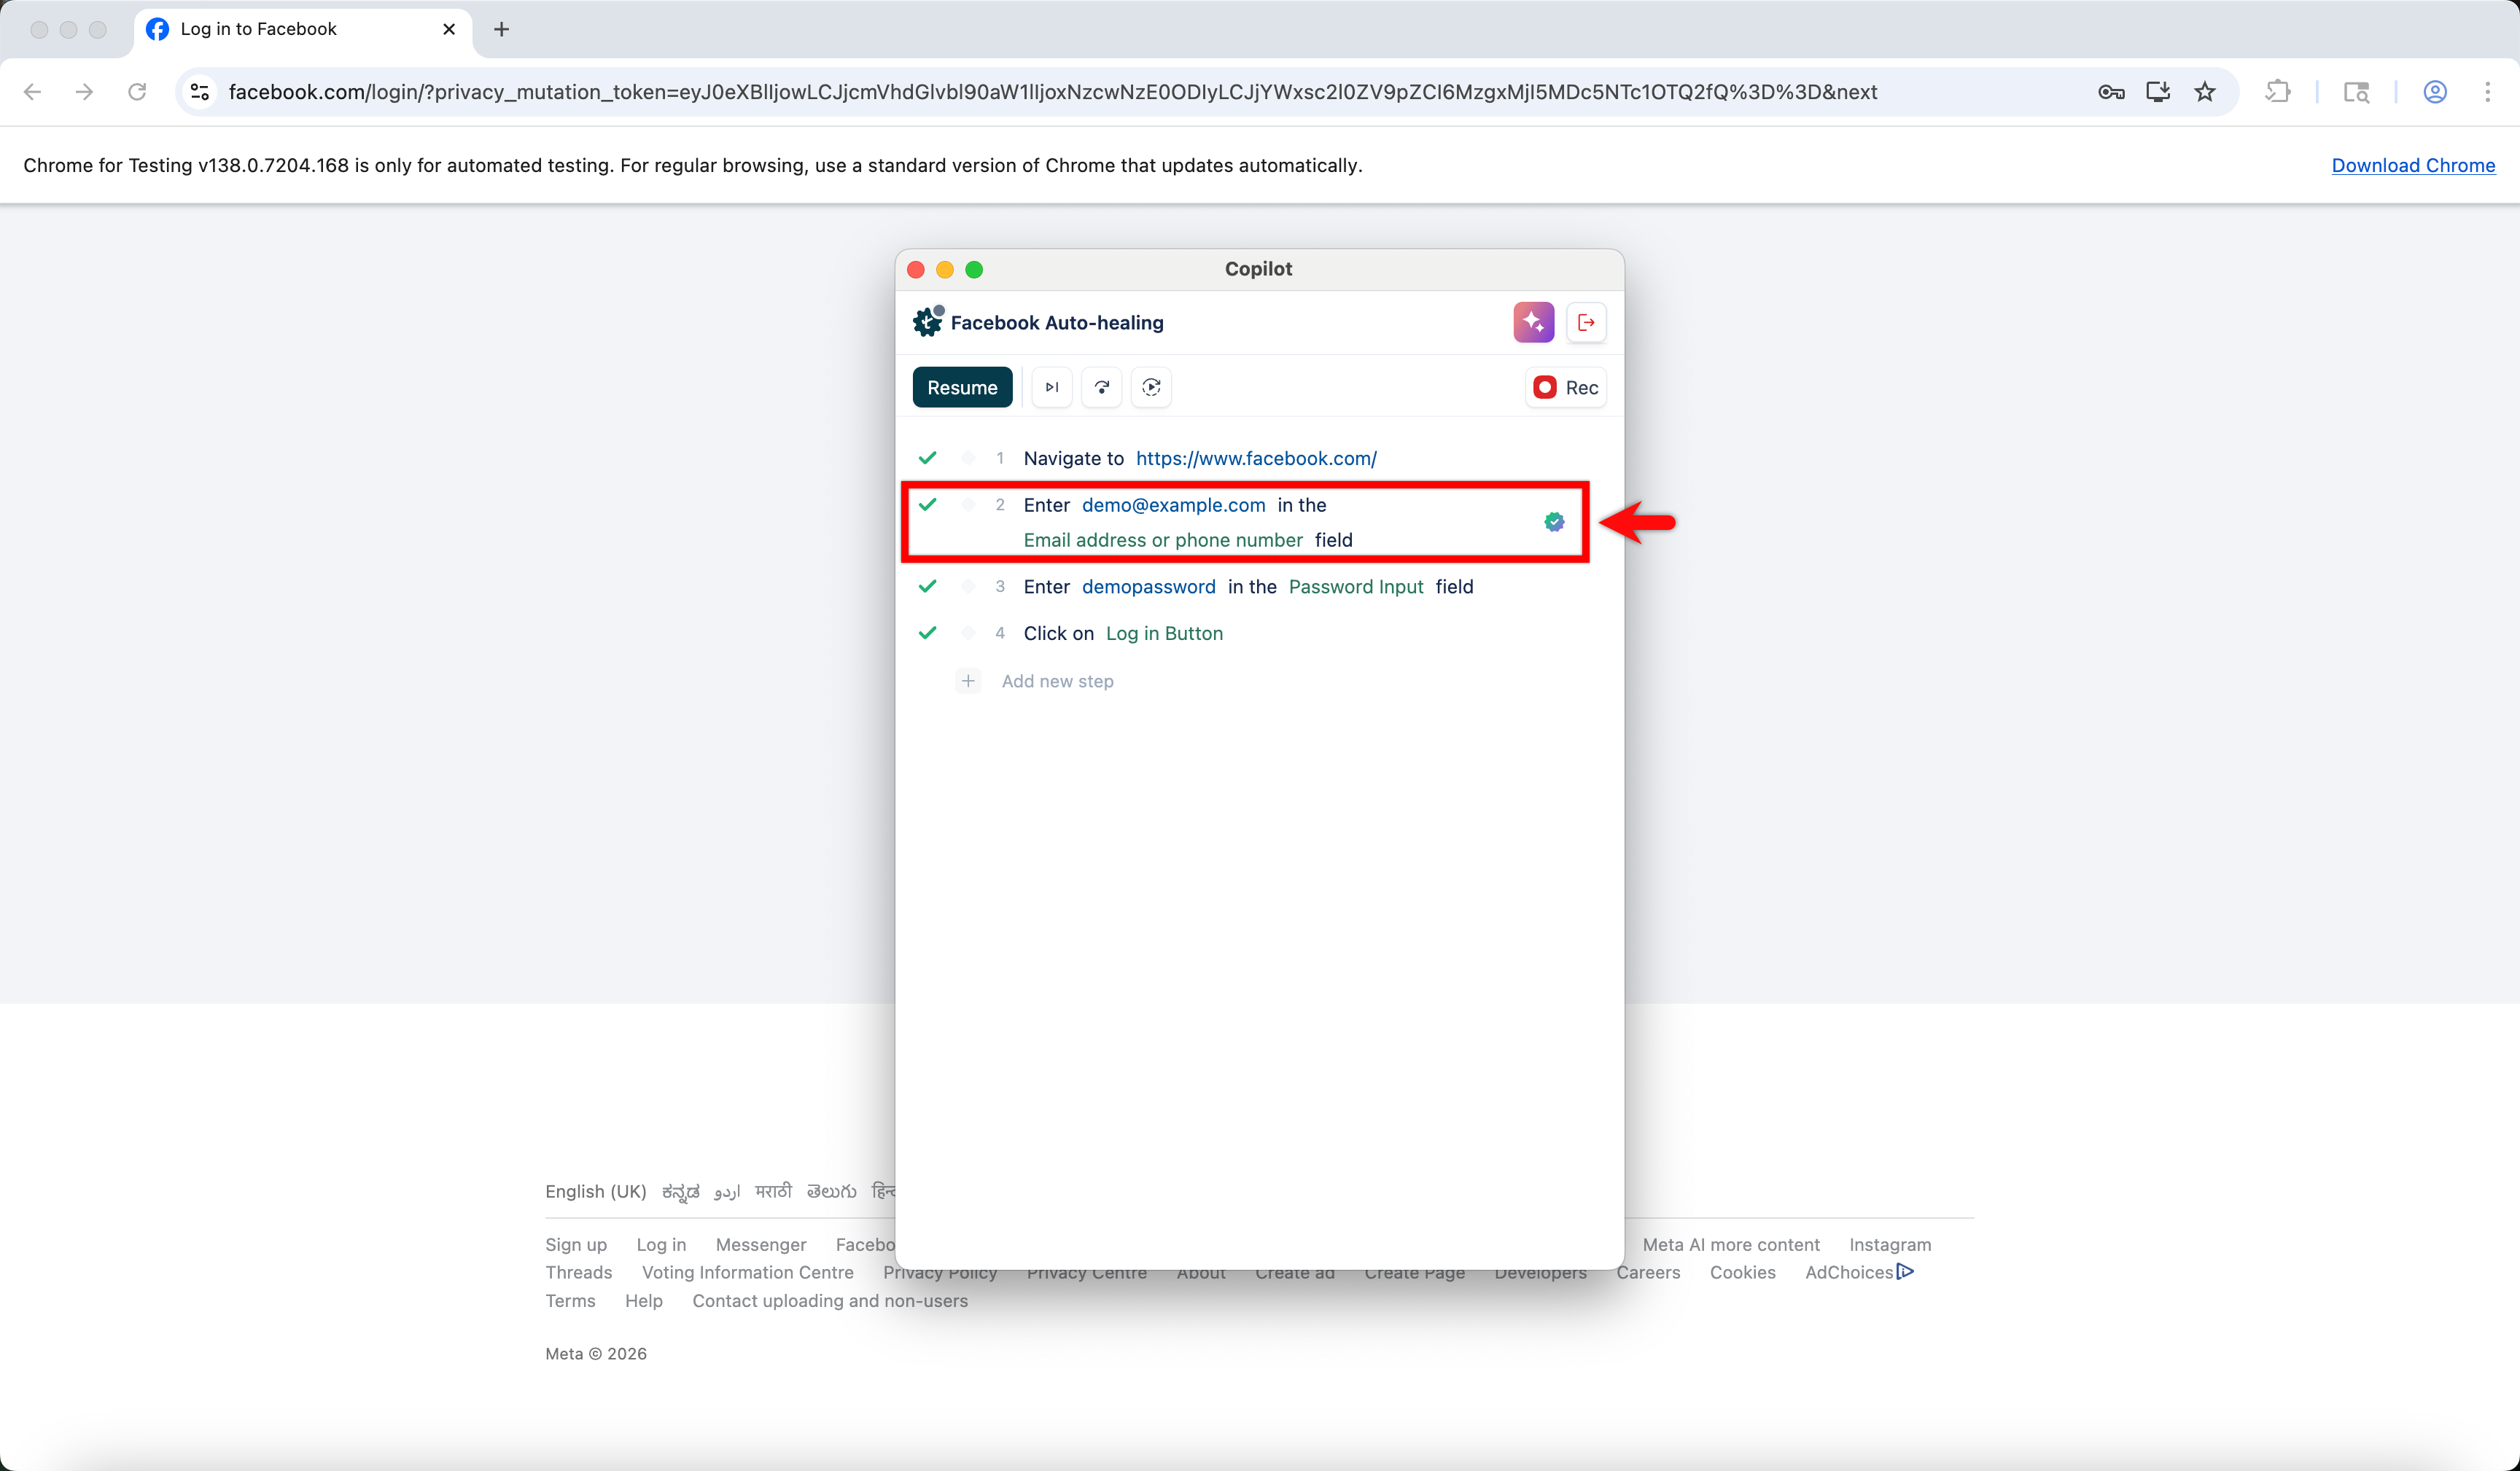Click the plus icon to add step
The image size is (2520, 1471).
point(967,681)
